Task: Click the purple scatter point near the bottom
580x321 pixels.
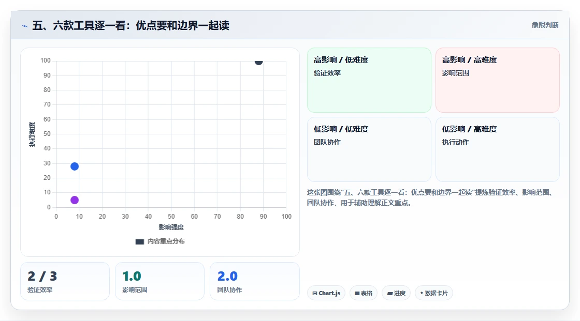Action: click(75, 200)
